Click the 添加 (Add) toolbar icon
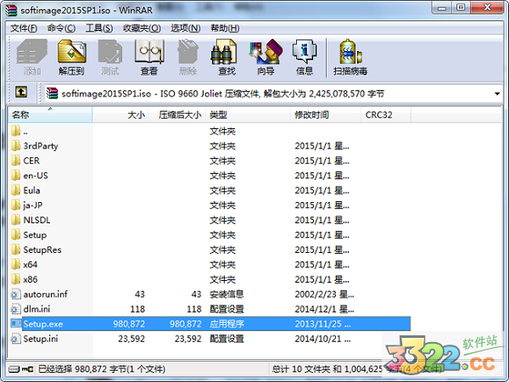 [x=32, y=52]
